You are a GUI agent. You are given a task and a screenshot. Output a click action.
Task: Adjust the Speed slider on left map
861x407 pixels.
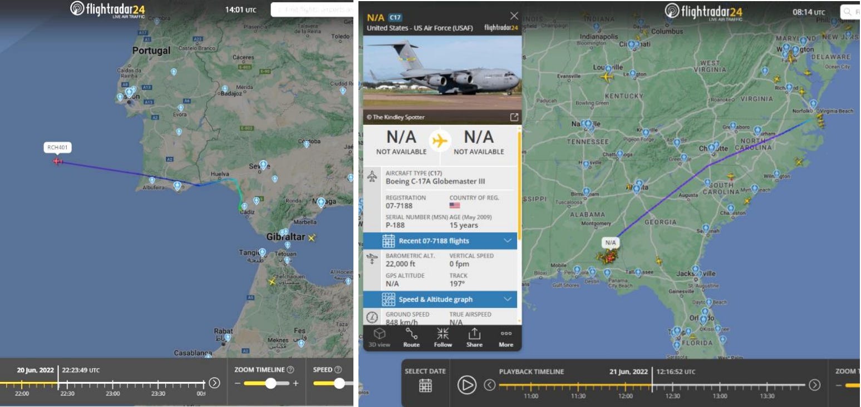[338, 383]
